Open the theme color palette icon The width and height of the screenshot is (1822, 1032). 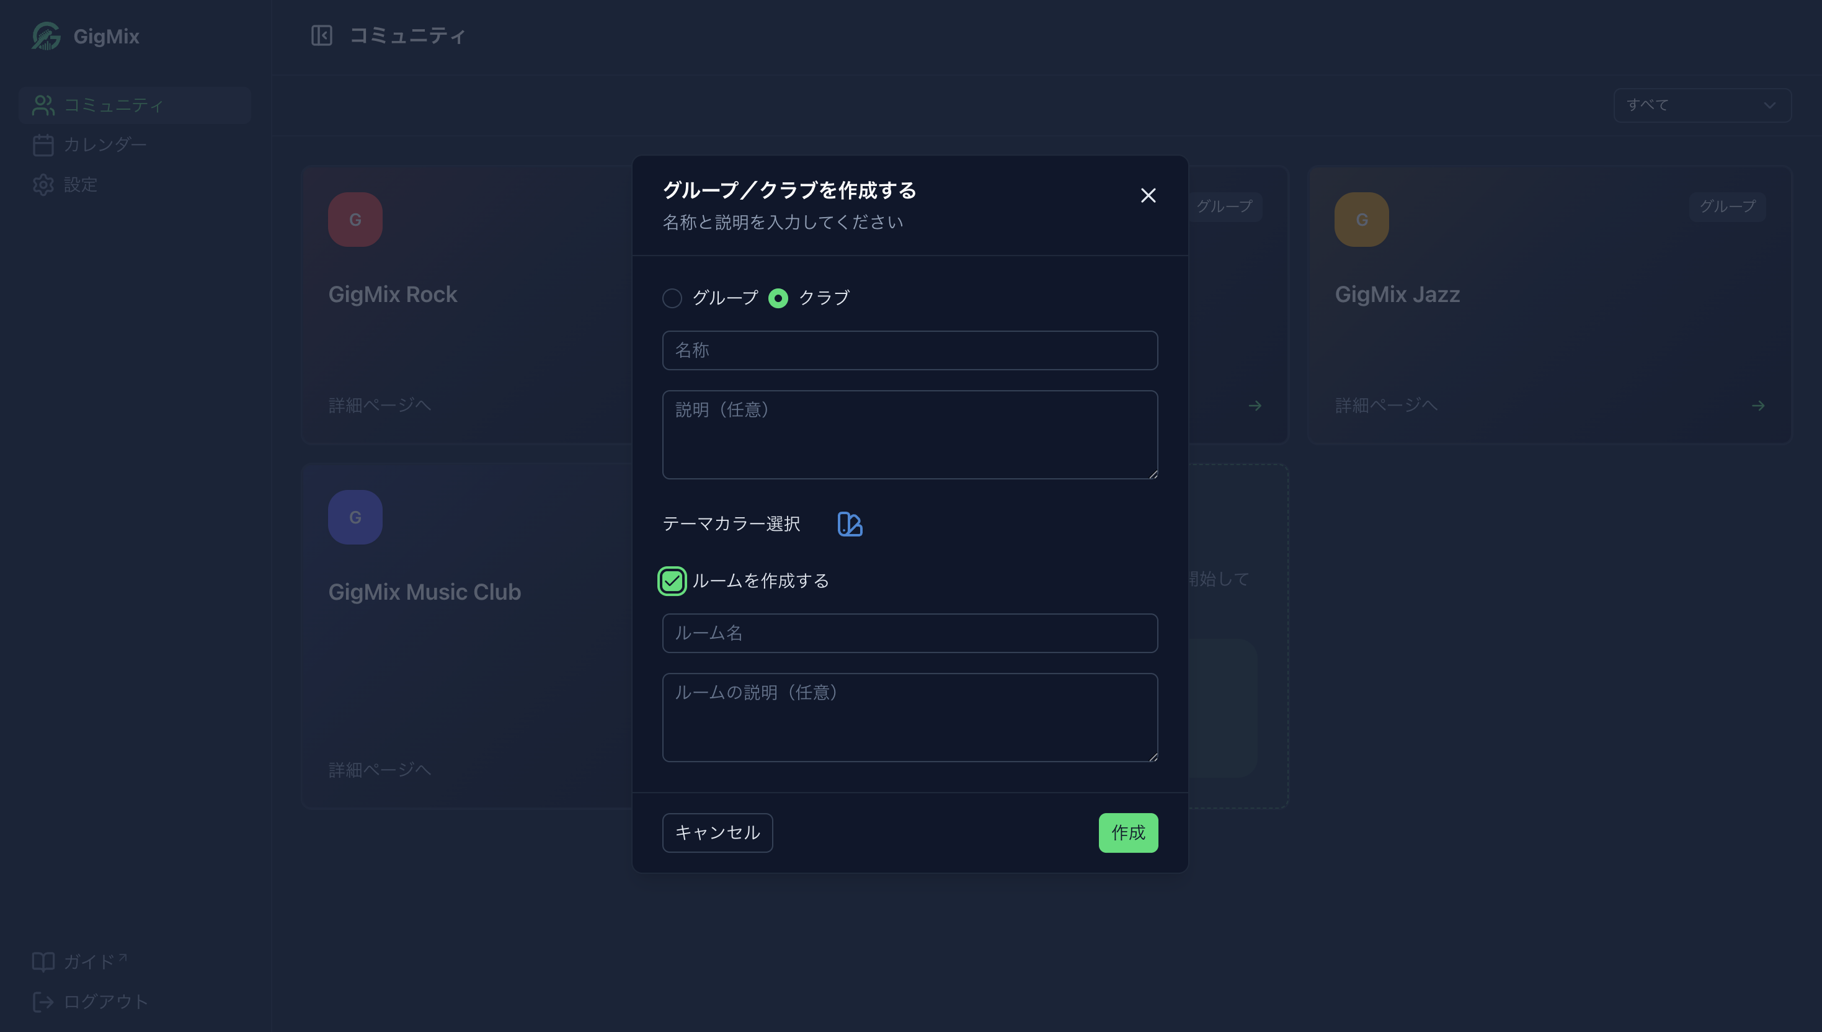(850, 524)
